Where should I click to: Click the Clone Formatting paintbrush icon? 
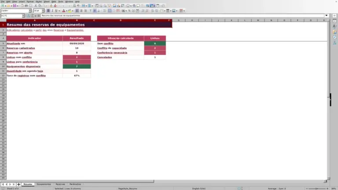click(x=51, y=6)
